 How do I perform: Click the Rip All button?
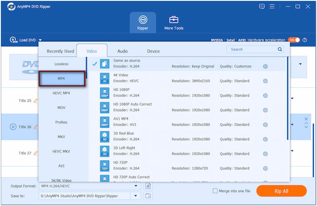pyautogui.click(x=281, y=191)
